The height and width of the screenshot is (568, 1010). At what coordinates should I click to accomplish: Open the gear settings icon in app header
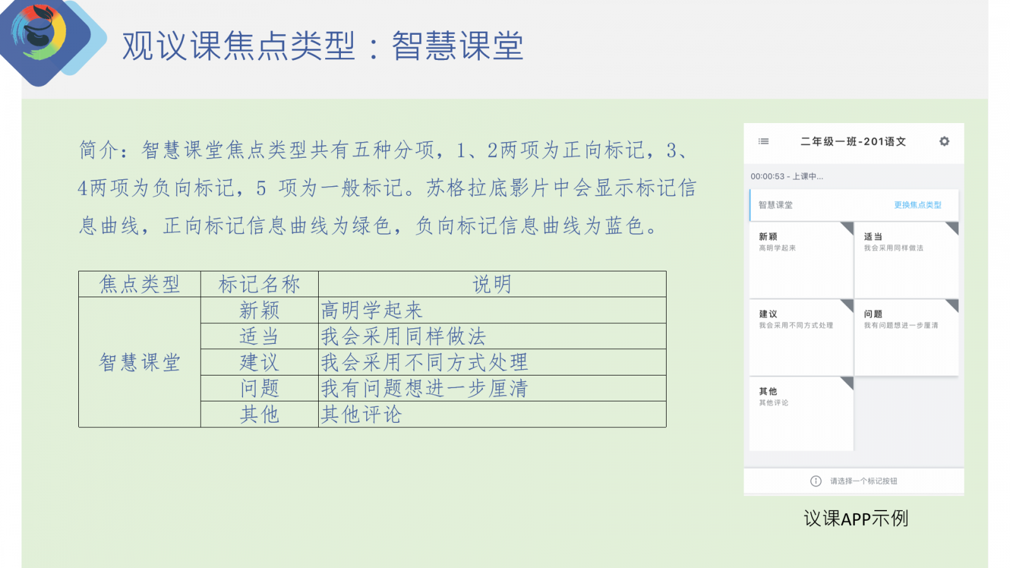click(x=944, y=141)
